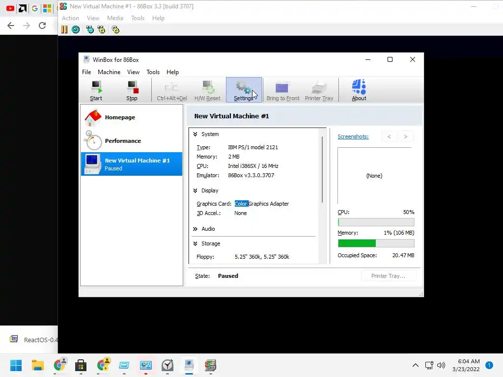Click the Start toolbar icon in WinBox
Viewport: 503px width, 377px height.
[x=96, y=90]
